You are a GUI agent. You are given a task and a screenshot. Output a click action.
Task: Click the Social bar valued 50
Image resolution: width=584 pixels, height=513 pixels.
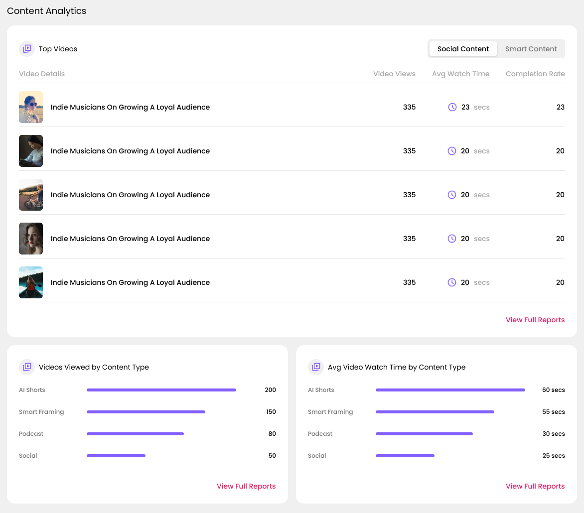[116, 456]
